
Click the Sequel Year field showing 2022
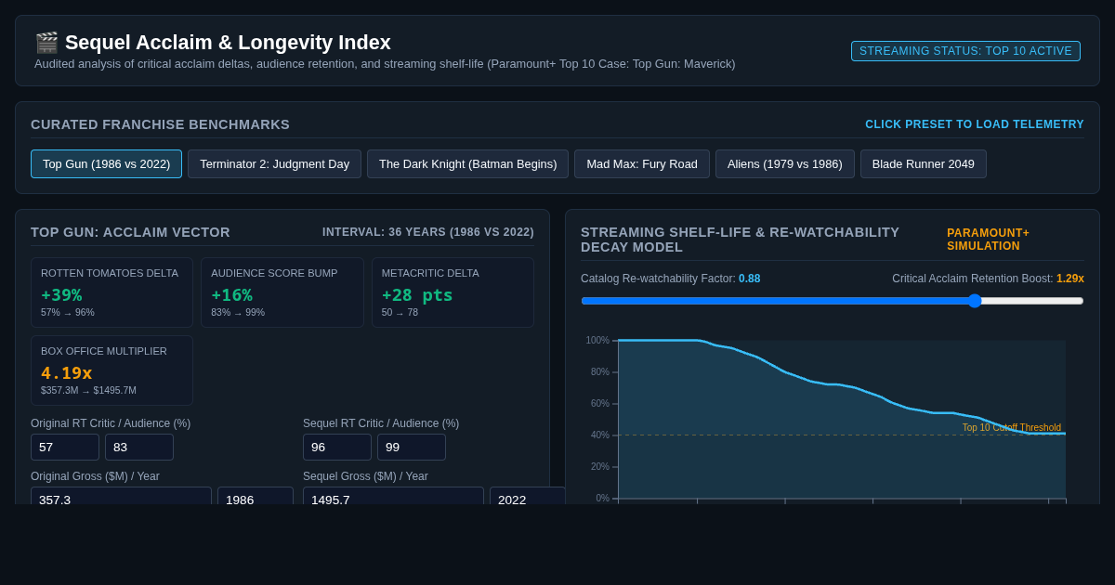528,495
